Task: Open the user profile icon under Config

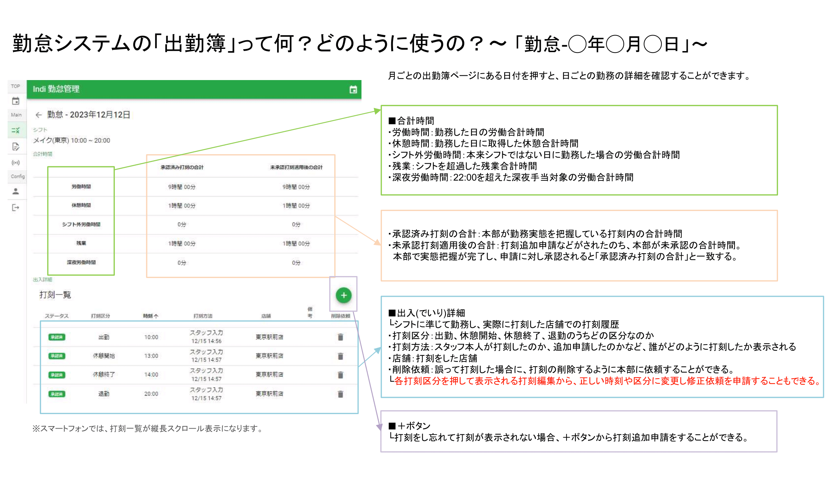Action: click(16, 191)
